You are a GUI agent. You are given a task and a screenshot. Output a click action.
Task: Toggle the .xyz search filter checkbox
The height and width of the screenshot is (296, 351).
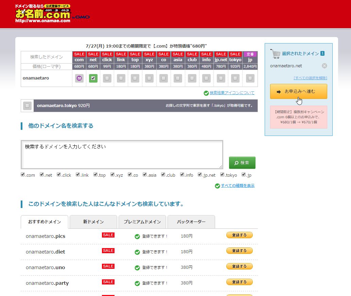click(112, 174)
